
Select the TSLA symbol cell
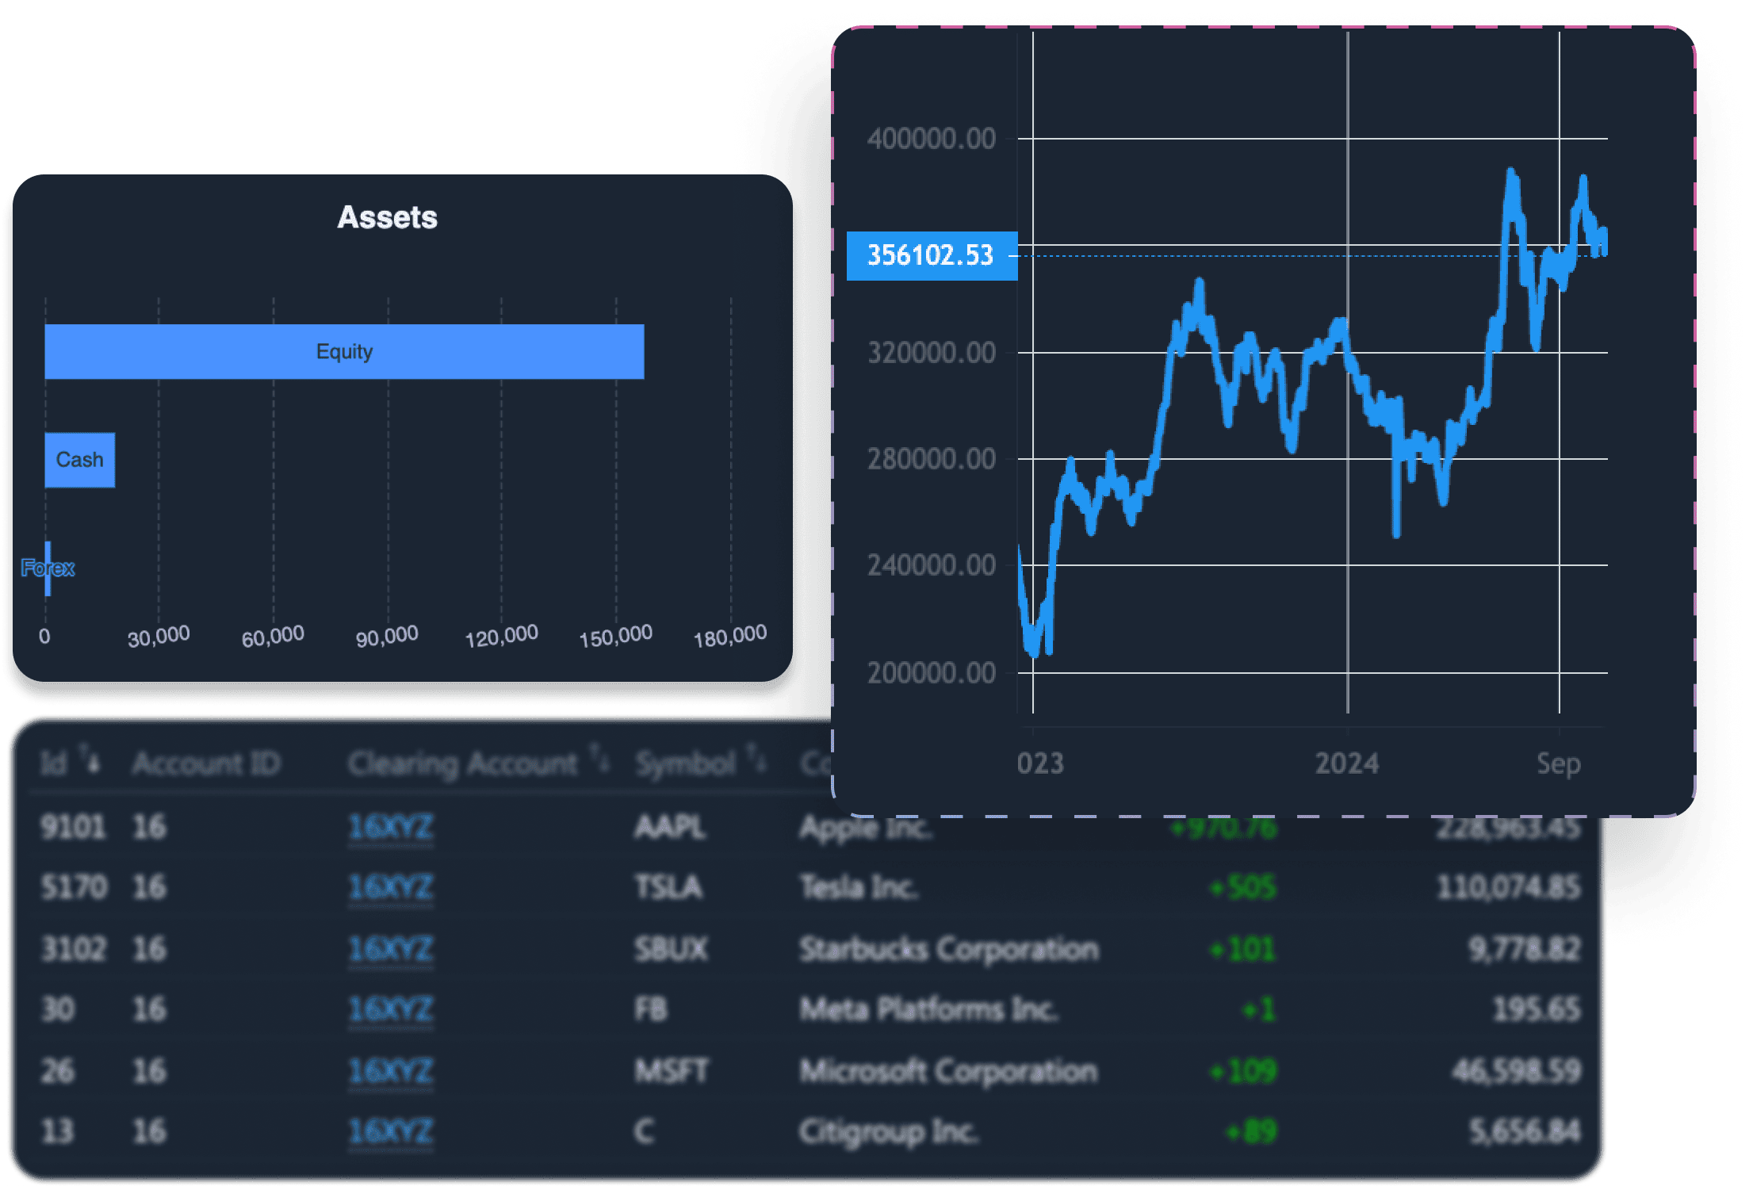pyautogui.click(x=668, y=887)
